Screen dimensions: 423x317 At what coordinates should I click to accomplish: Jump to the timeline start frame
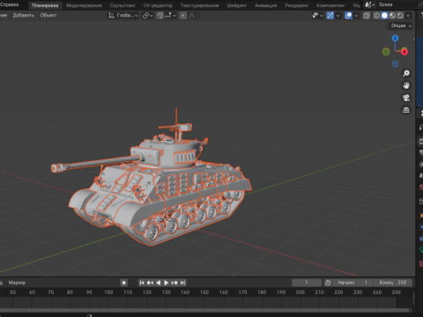tap(142, 283)
